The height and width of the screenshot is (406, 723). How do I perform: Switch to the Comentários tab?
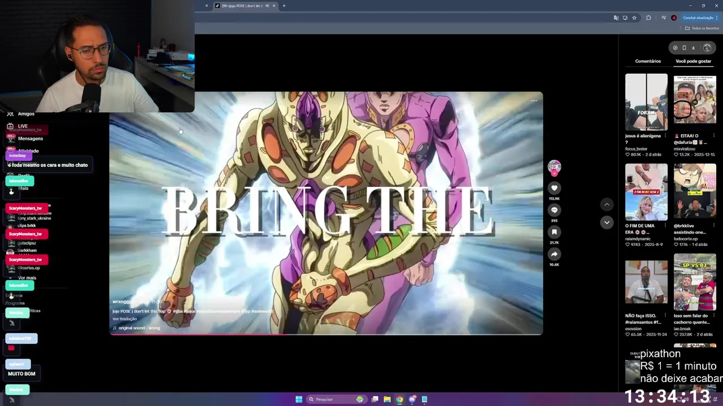click(x=648, y=61)
